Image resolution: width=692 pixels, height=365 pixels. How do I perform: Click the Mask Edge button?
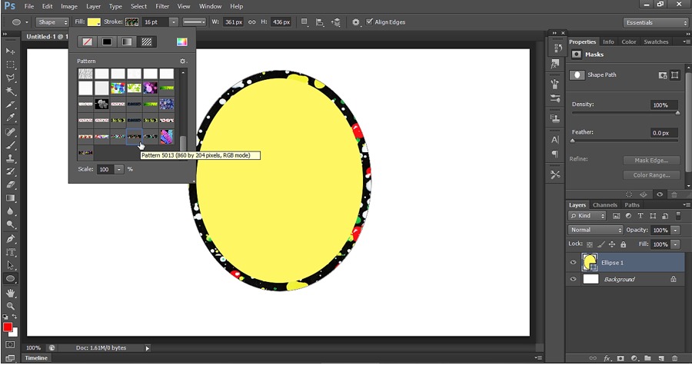click(x=650, y=161)
